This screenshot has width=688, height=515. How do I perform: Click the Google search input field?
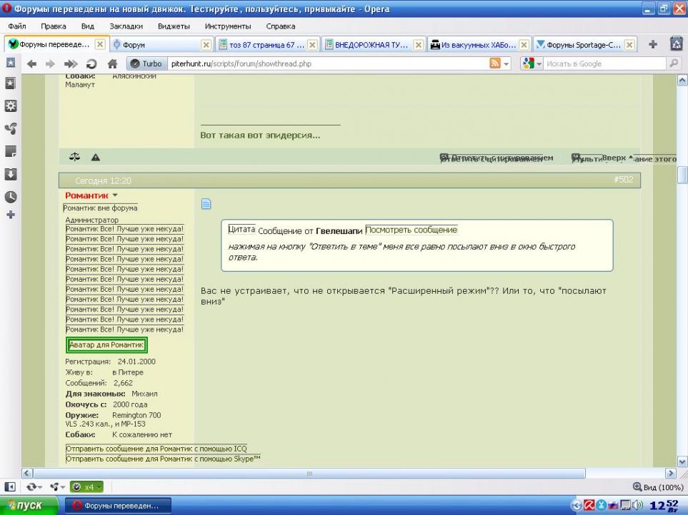click(x=604, y=63)
